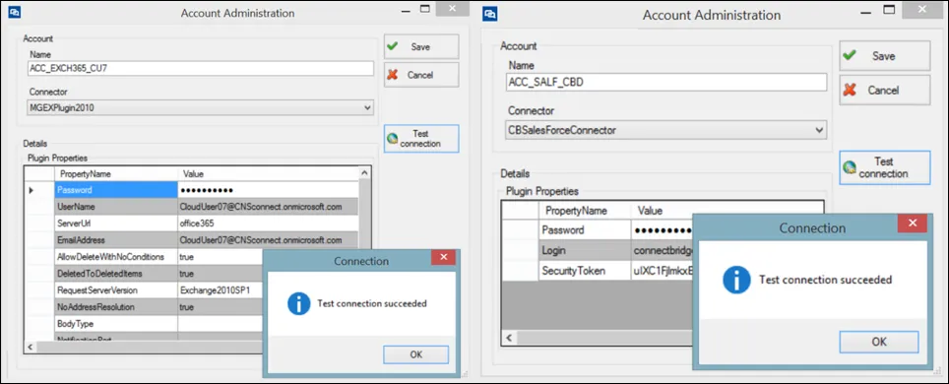Click Save in left Account Administration window
This screenshot has height=384, width=949.
pos(421,46)
